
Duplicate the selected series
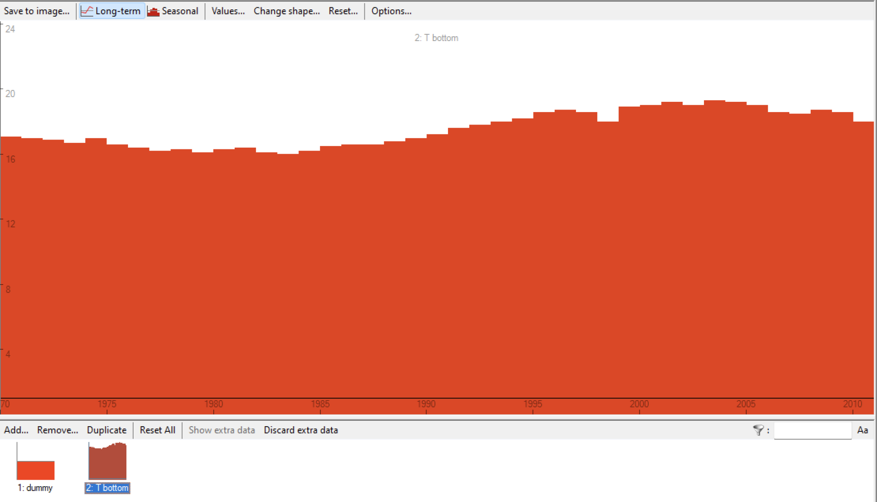click(107, 430)
